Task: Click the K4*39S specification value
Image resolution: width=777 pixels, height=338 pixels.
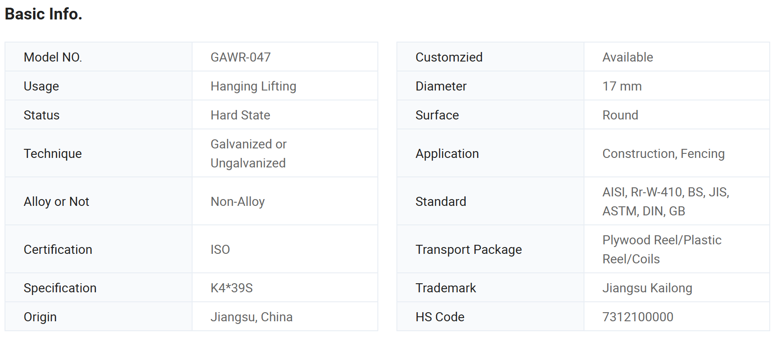Action: pos(232,288)
